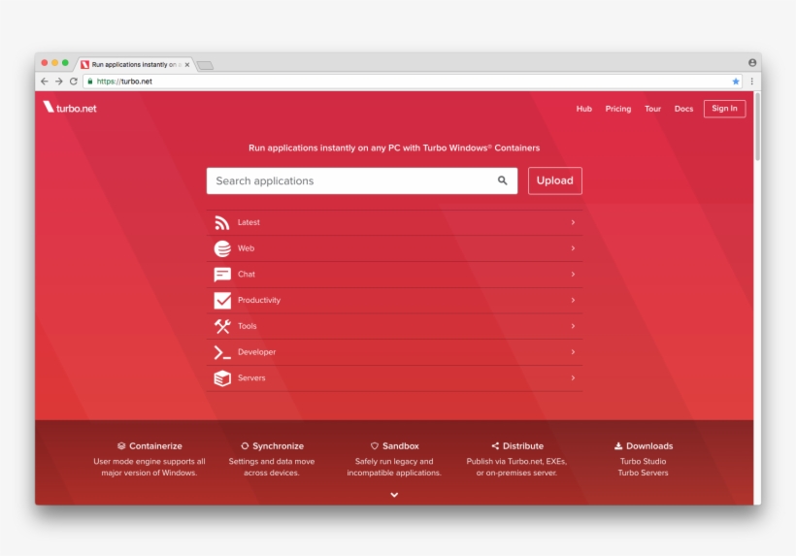796x556 pixels.
Task: Click the page vertical scrollbar thumb
Action: [x=757, y=127]
